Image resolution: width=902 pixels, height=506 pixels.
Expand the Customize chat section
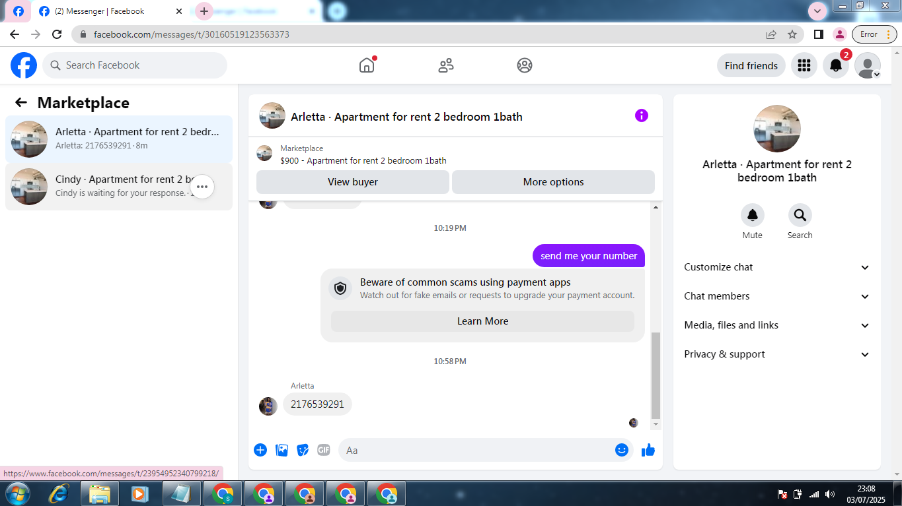(777, 267)
